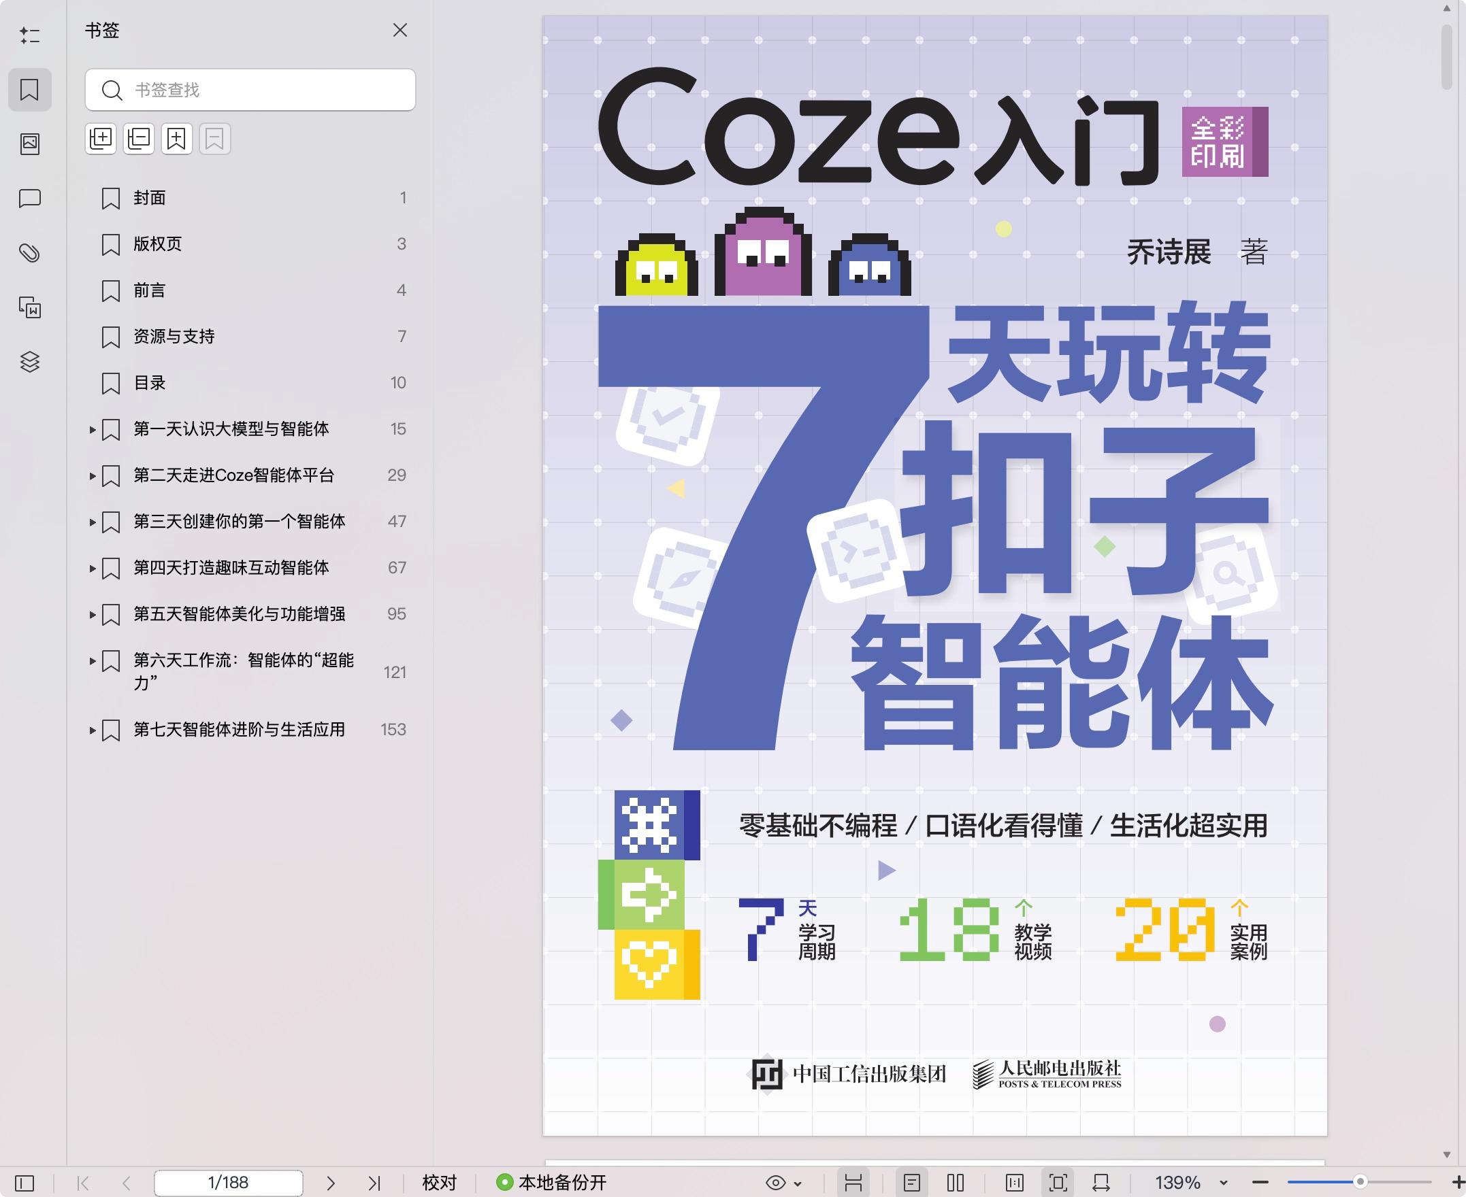Expand 第二天走进Coze智能体平台 bookmark
The height and width of the screenshot is (1197, 1466).
coord(93,476)
